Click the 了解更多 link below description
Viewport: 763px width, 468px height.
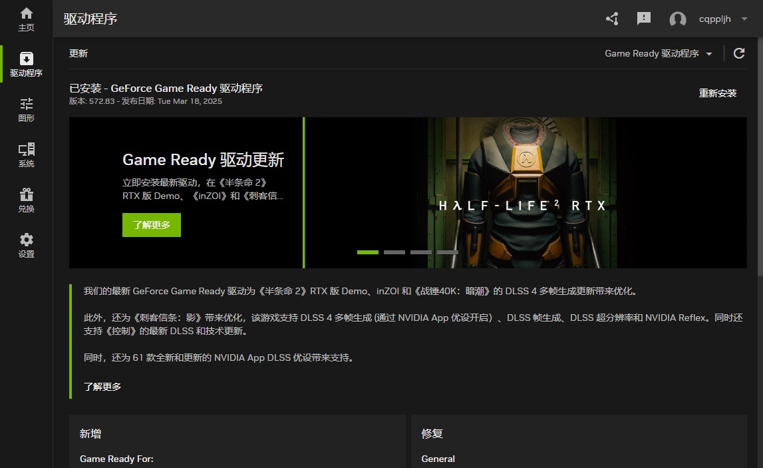pos(102,387)
